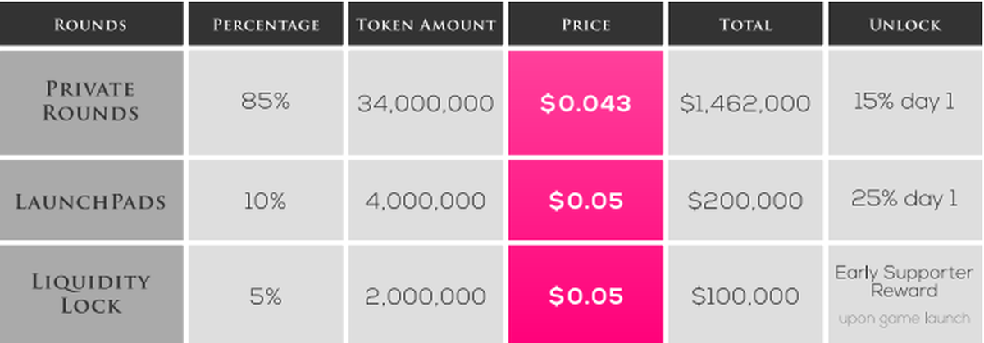Viewport: 984px width, 343px height.
Task: Select the 15% day 1 unlock cell
Action: 905,103
